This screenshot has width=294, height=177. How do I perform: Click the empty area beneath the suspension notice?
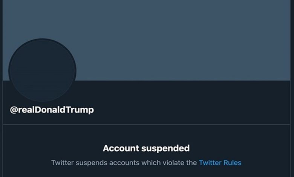(147, 172)
